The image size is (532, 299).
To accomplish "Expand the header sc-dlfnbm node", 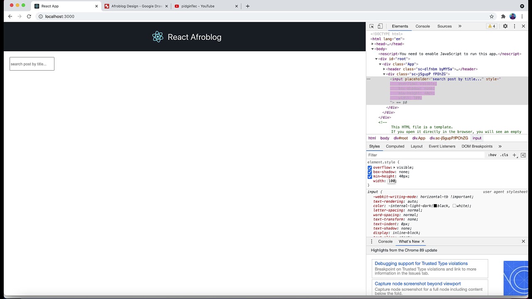I will [x=384, y=69].
